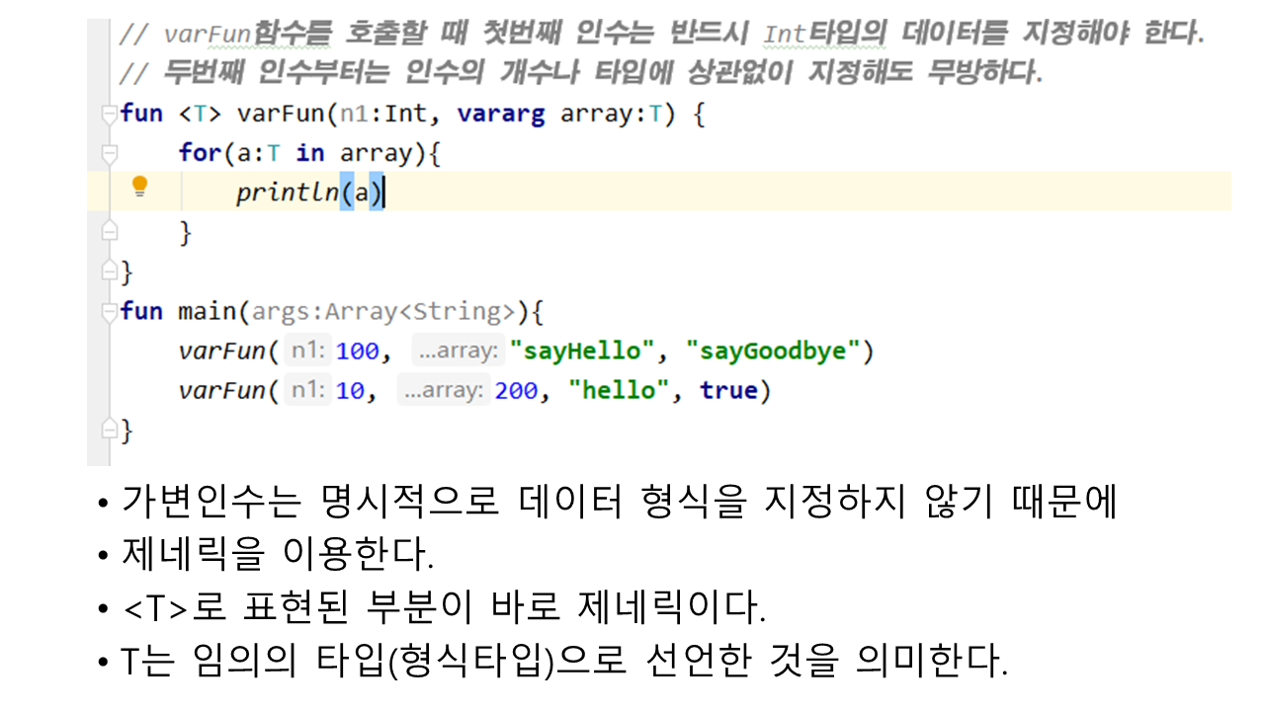Collapse the for loop fold marker
The width and height of the screenshot is (1265, 711).
click(x=110, y=153)
